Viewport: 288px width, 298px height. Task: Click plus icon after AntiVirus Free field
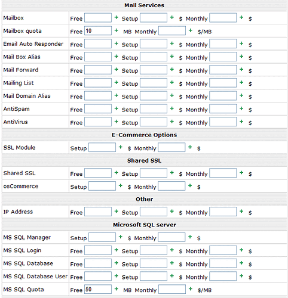point(117,122)
